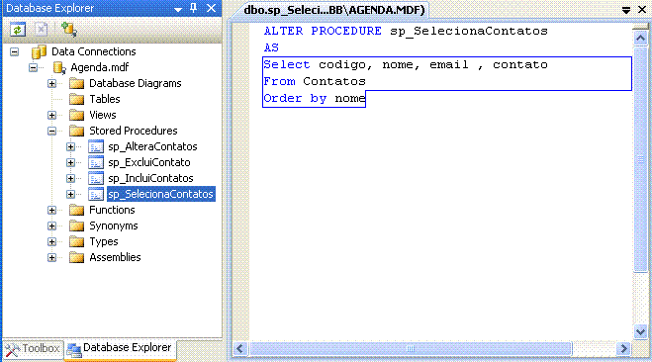The height and width of the screenshot is (362, 652).
Task: Place cursor on the AS keyword line
Action: (271, 47)
